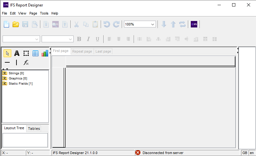Open the font size dropdown

tap(58, 39)
